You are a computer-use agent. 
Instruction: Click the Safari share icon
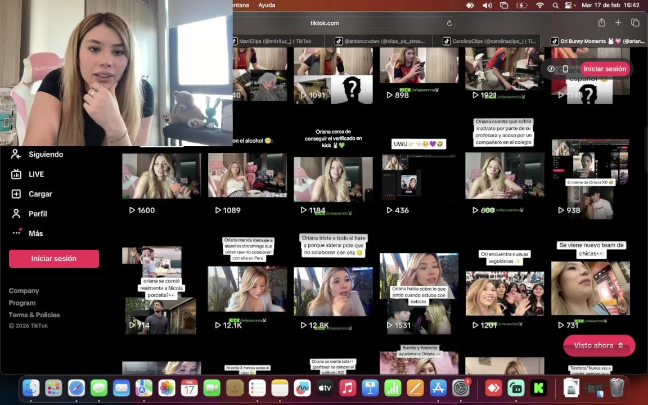[x=602, y=22]
